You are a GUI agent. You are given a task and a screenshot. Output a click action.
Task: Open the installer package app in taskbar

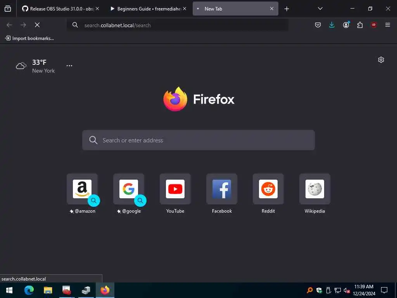86,290
